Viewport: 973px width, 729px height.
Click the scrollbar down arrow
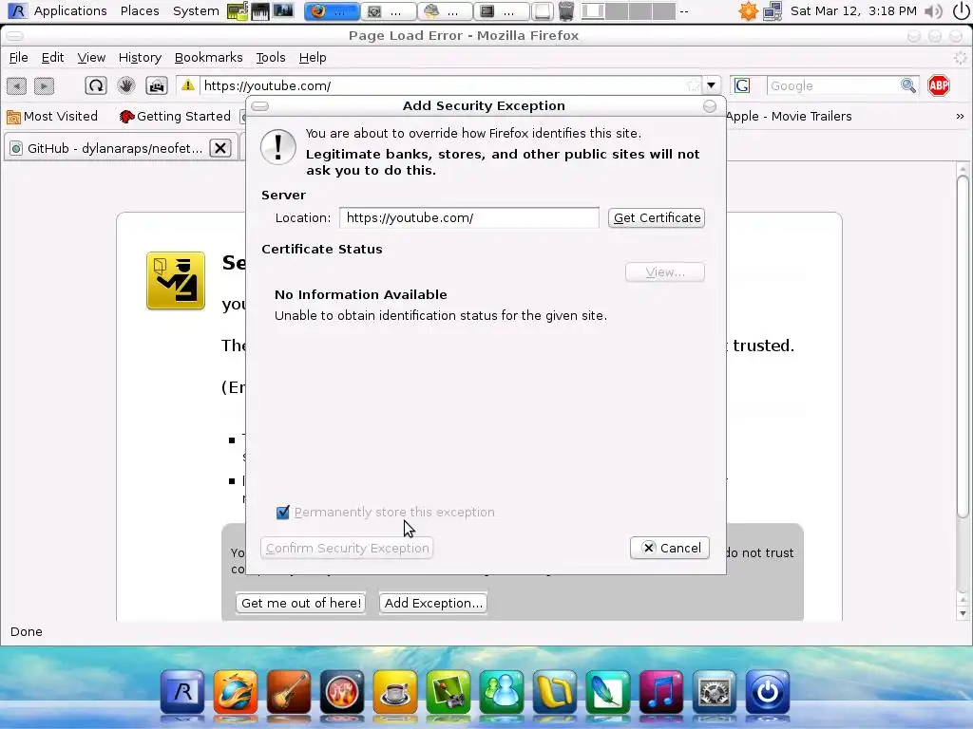coord(963,614)
